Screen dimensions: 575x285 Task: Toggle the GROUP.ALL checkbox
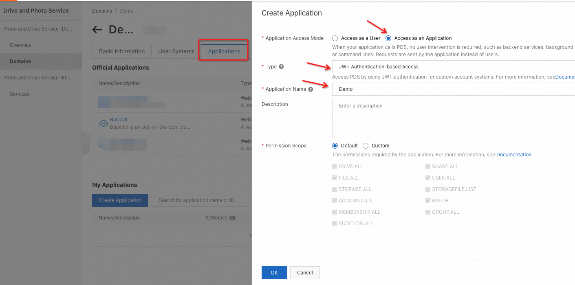coord(428,212)
